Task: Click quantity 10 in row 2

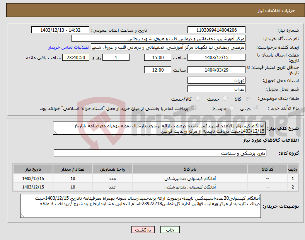Action: pyautogui.click(x=73, y=187)
